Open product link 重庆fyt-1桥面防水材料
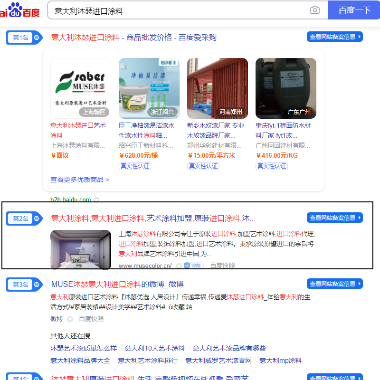The height and width of the screenshot is (380, 380). 283,130
